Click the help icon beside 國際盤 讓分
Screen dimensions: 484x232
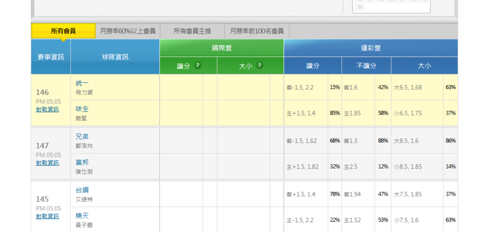(198, 65)
